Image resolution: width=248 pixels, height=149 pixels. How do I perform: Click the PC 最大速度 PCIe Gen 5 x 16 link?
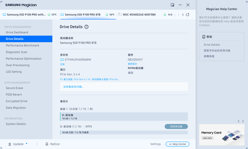click(90, 79)
